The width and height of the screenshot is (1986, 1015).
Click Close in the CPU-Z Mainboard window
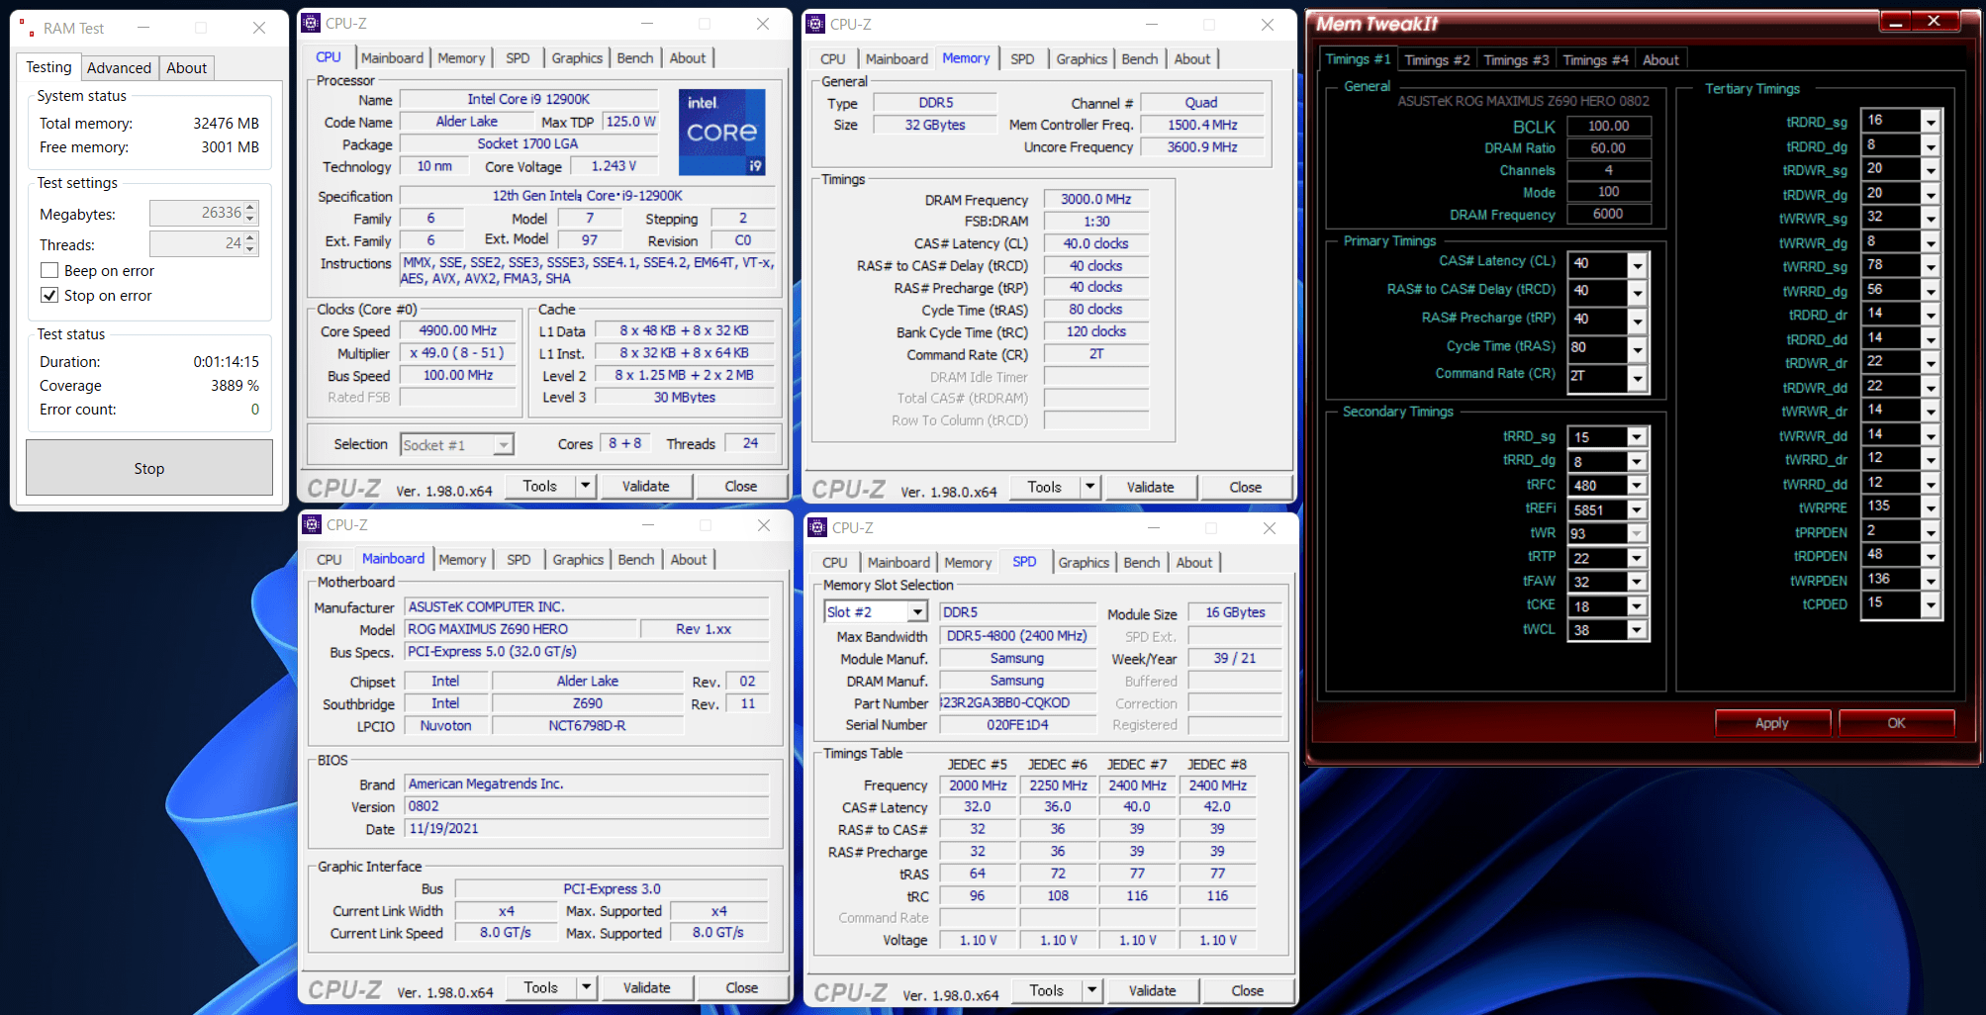pos(741,987)
